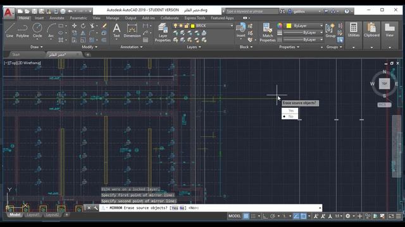Toggle ortho mode in status bar
405x227 pixels.
click(265, 216)
